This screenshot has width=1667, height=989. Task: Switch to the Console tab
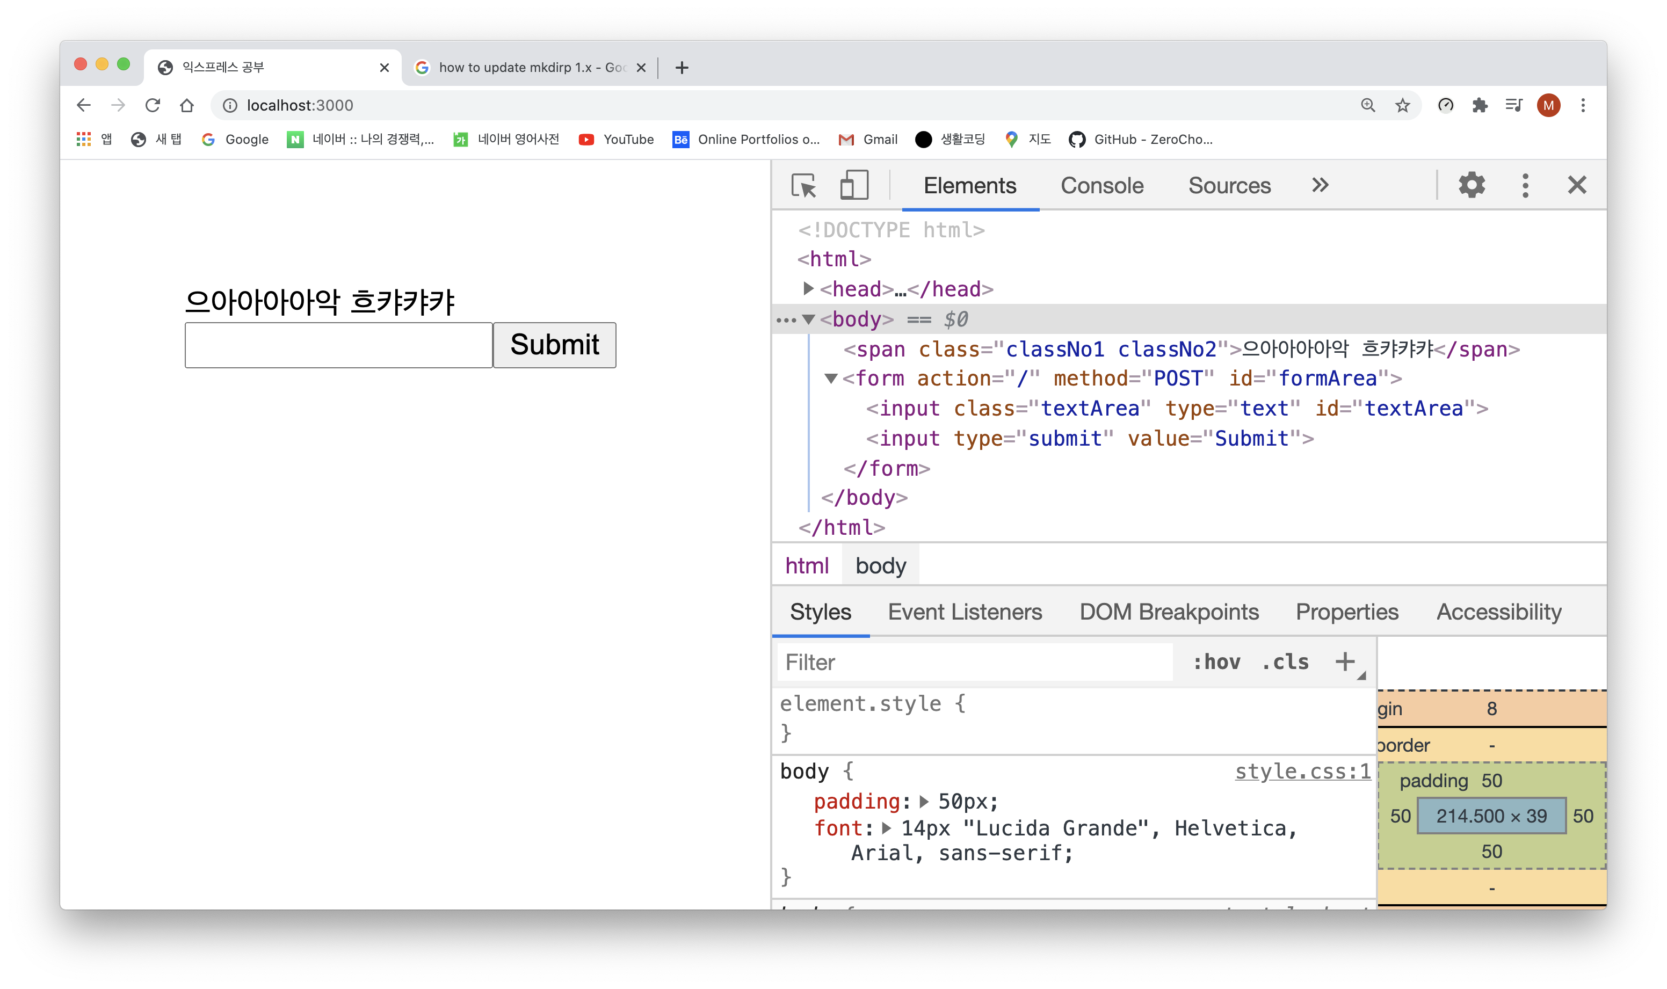1102,185
